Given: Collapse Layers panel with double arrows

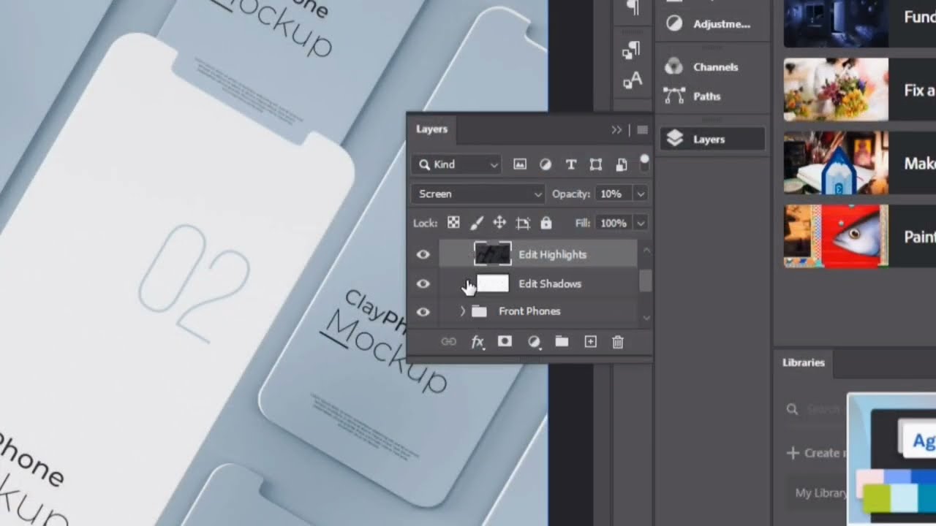Looking at the screenshot, I should click(616, 129).
